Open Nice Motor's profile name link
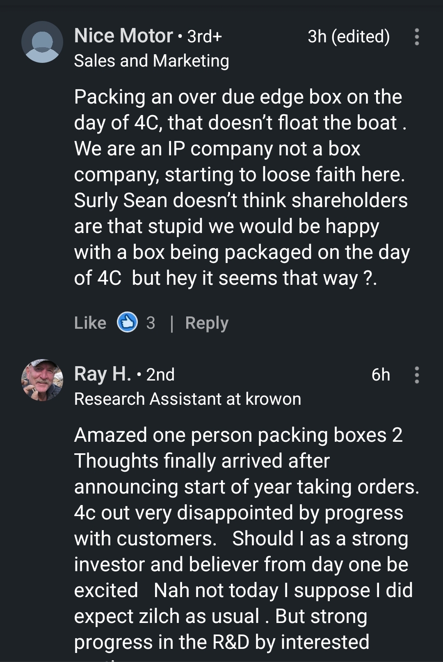443x662 pixels. coord(123,36)
